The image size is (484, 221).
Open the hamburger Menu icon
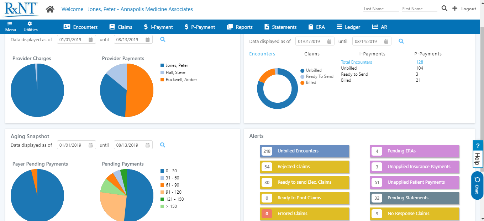click(10, 24)
